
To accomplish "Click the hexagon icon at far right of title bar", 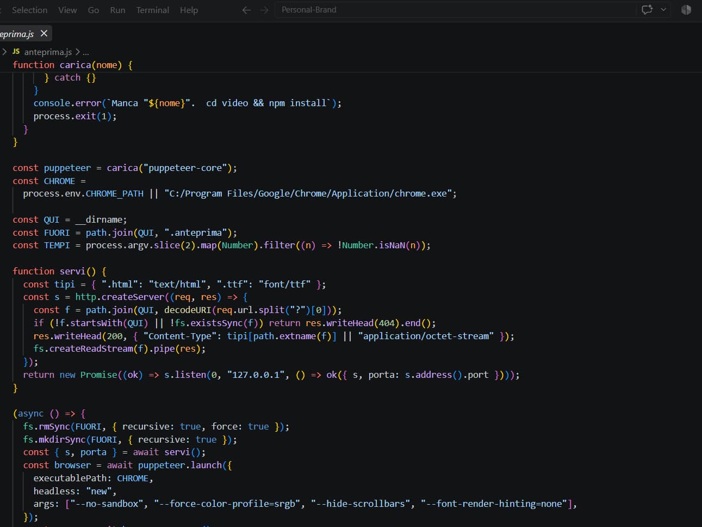I will [x=686, y=10].
